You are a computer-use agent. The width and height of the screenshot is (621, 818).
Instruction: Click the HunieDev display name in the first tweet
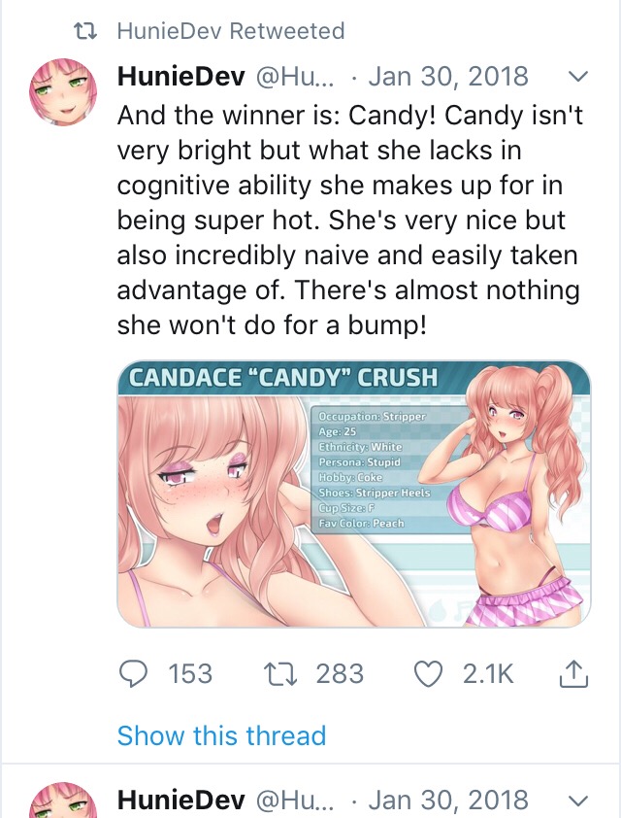click(181, 76)
